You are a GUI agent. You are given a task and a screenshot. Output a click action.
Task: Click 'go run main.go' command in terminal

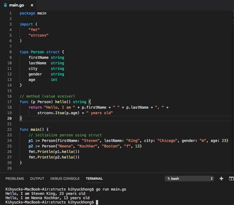coord(111,189)
